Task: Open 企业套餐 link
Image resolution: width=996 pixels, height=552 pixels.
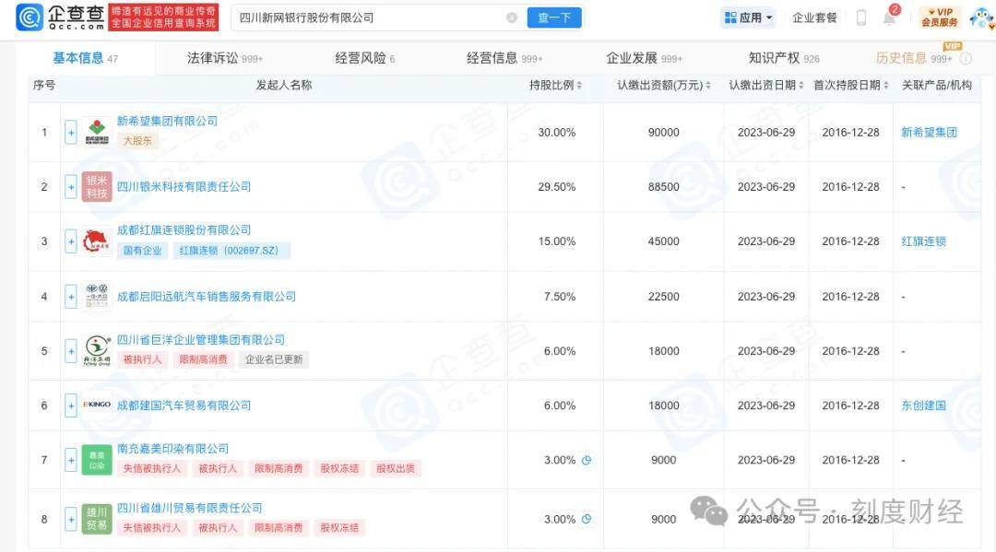Action: 814,18
